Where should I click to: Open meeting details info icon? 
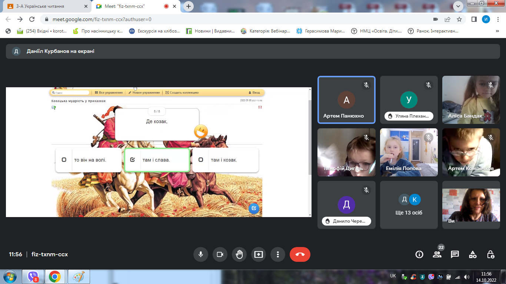pos(419,254)
